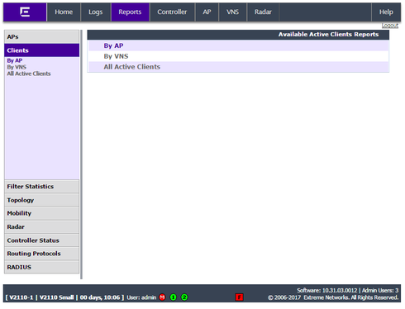Expand the RADIUS section
Screen dimensions: 405x309
click(x=41, y=267)
